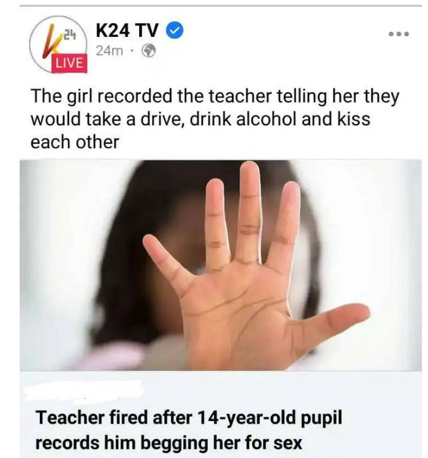Open the K24 TV profile picture
The width and height of the screenshot is (428, 458).
[58, 44]
